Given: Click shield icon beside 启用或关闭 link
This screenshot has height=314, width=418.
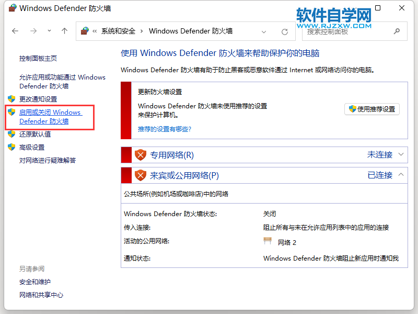Looking at the screenshot, I should 11,112.
